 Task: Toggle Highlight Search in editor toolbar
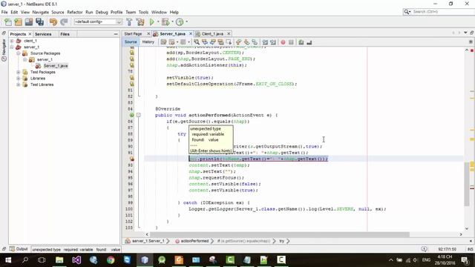(x=220, y=42)
